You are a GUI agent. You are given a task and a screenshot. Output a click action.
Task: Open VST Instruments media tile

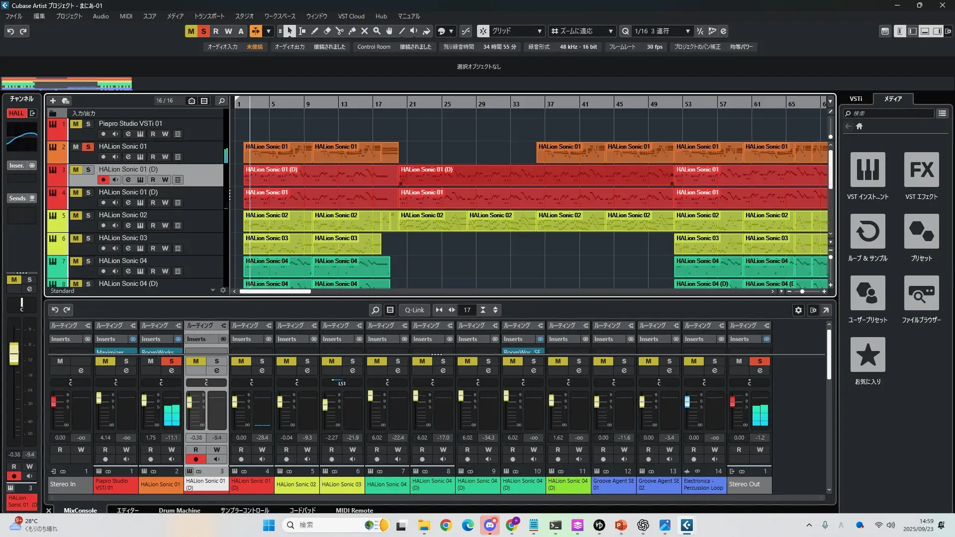point(867,170)
